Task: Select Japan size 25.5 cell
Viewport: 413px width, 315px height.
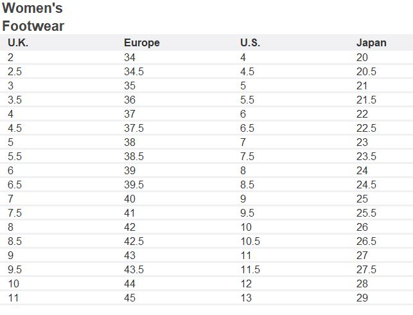Action: tap(366, 213)
